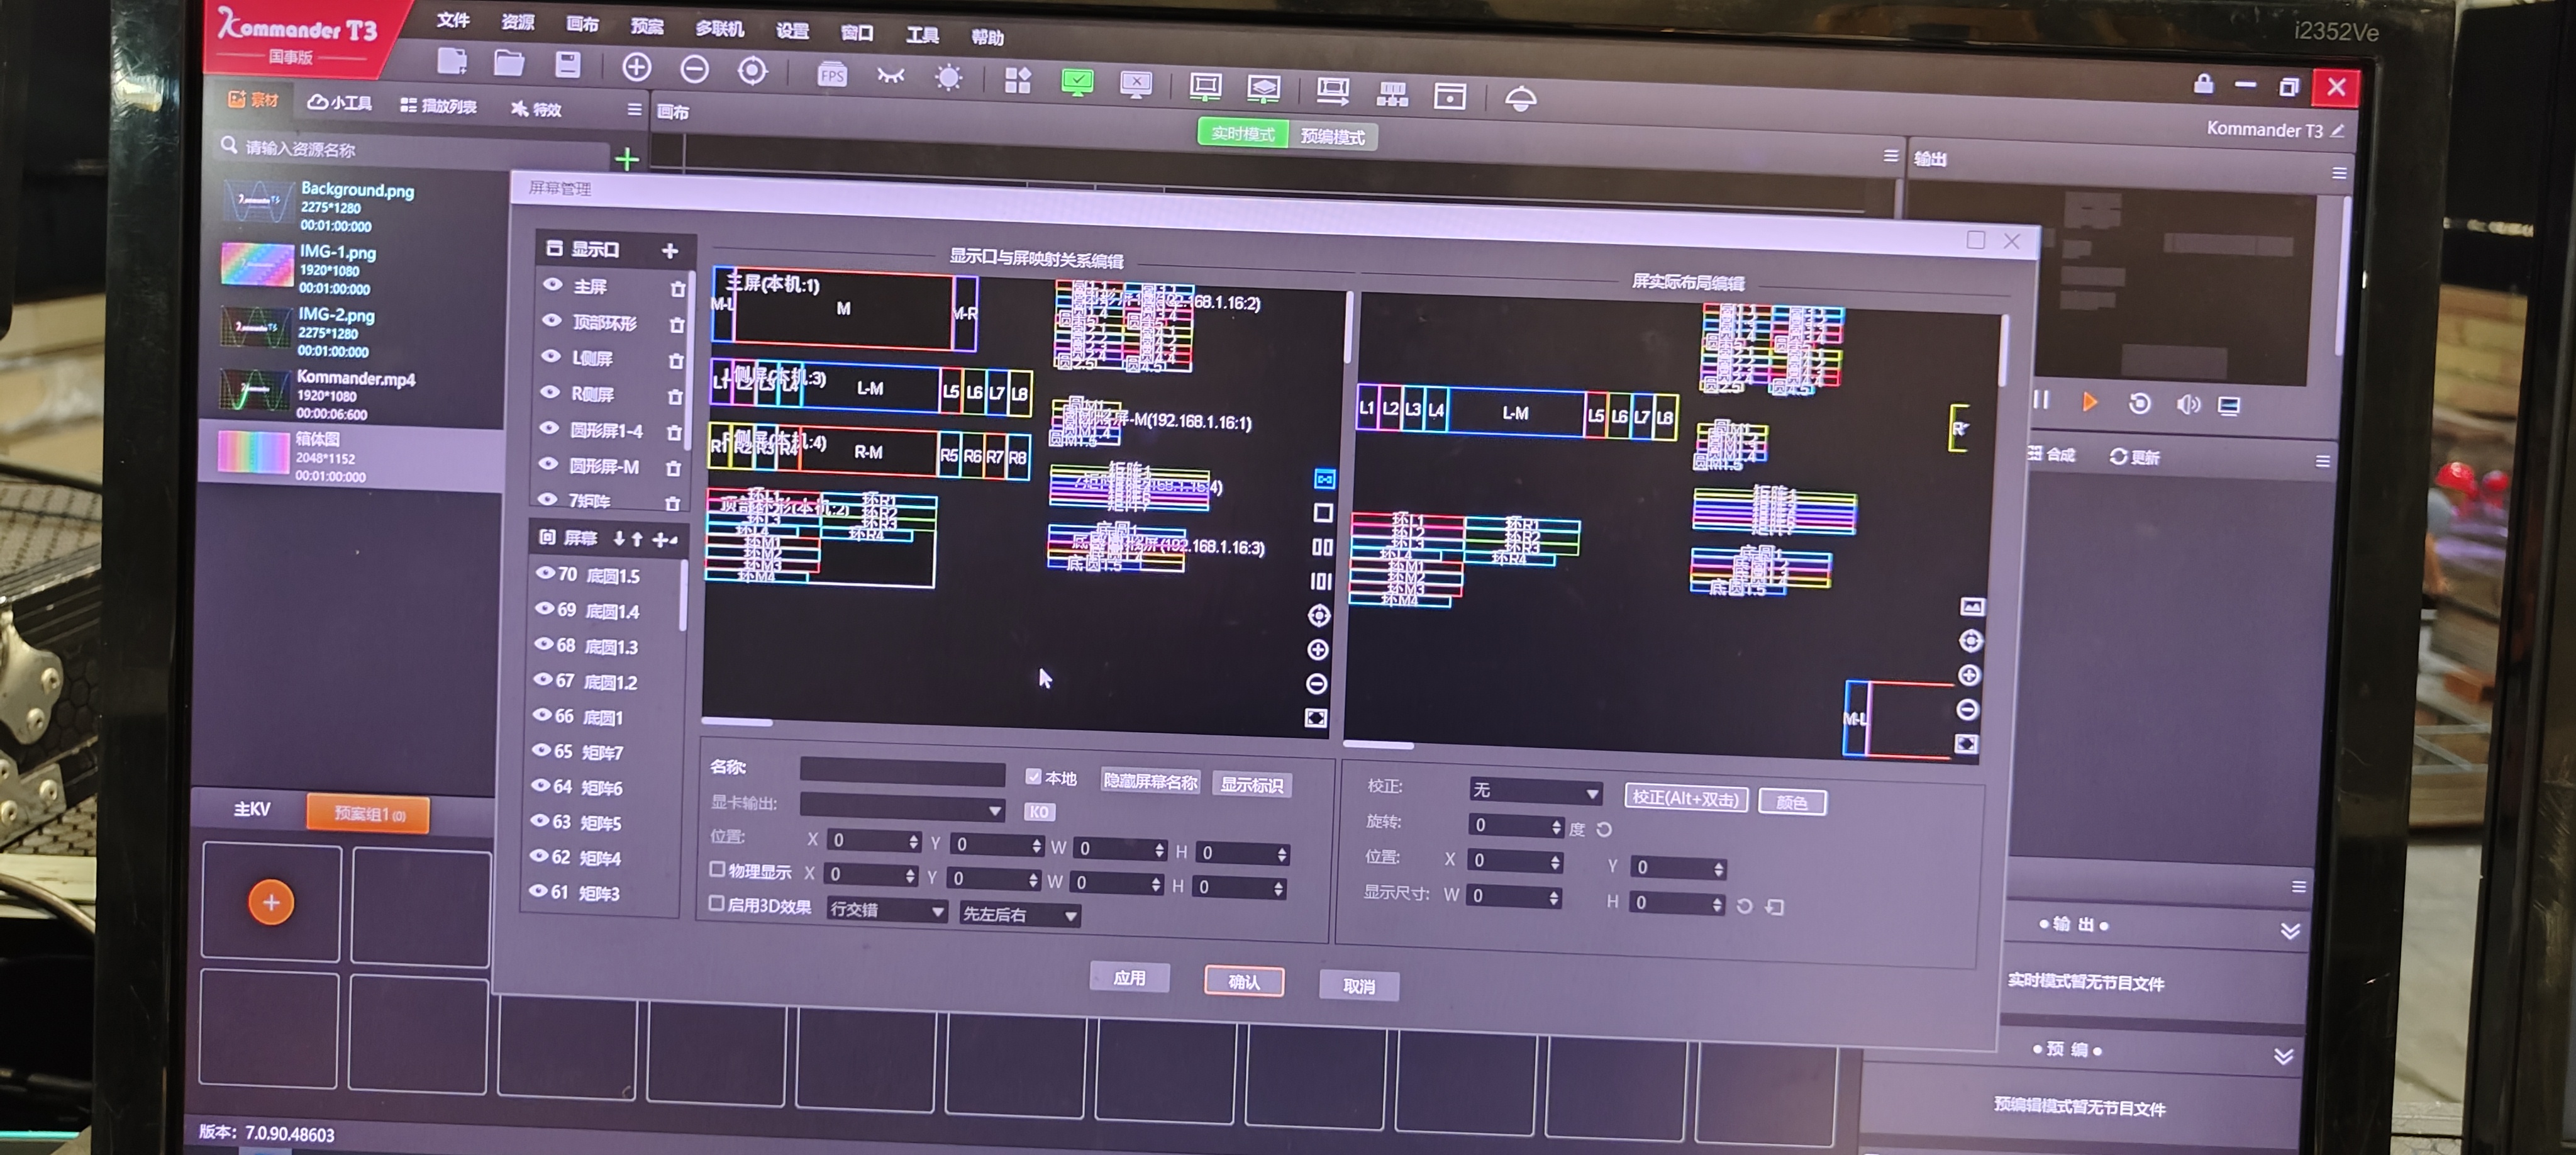Open the 行交错 dropdown
Image resolution: width=2576 pixels, height=1155 pixels.
(x=886, y=911)
